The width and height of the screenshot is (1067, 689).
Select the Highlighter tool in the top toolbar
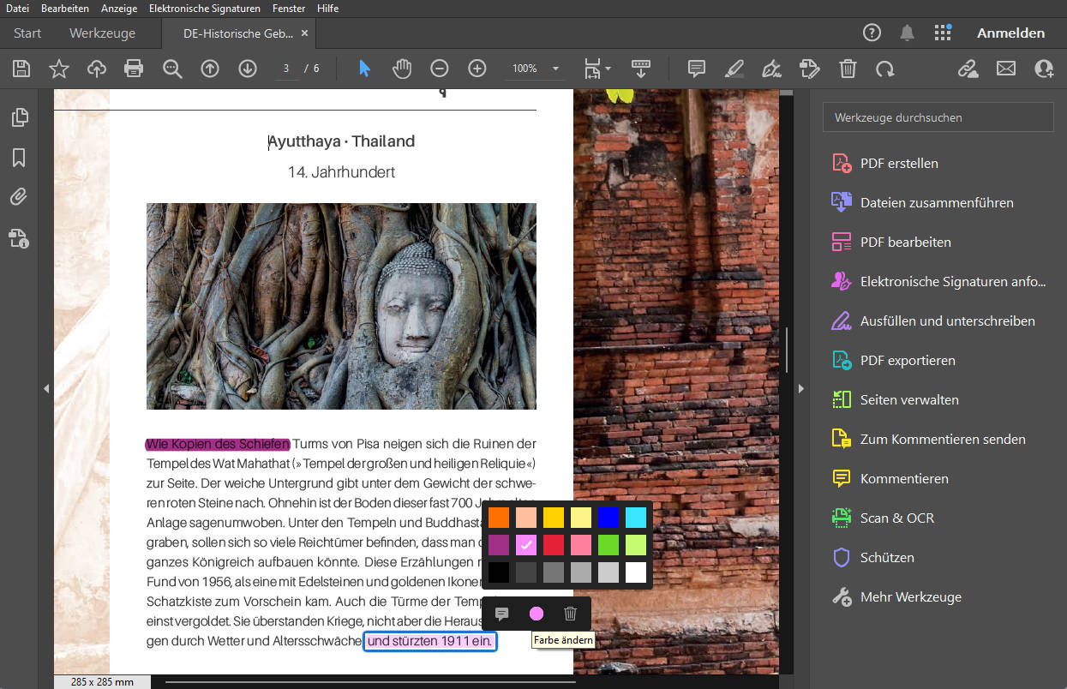pyautogui.click(x=734, y=68)
